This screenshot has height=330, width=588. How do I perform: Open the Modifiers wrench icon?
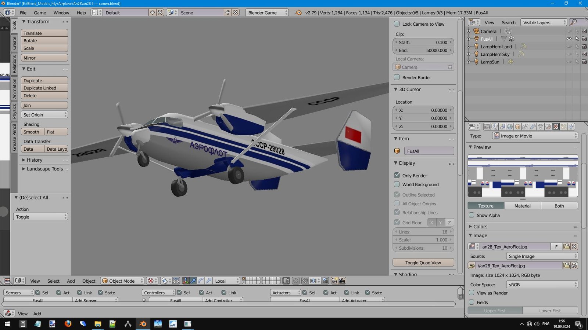pos(533,127)
